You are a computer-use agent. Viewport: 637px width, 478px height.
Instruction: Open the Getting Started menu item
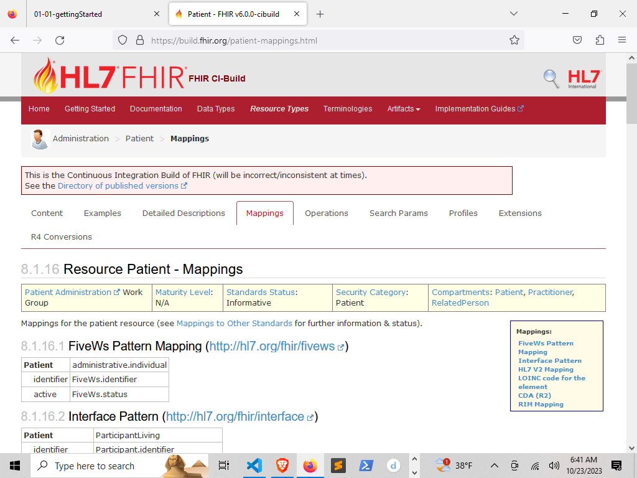pos(90,109)
